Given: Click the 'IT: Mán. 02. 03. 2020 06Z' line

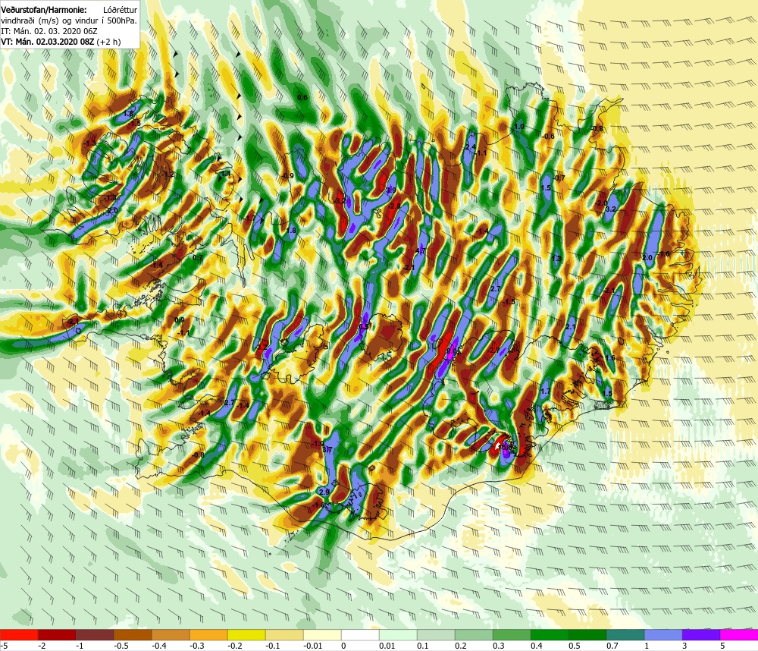Looking at the screenshot, I should click(x=49, y=31).
